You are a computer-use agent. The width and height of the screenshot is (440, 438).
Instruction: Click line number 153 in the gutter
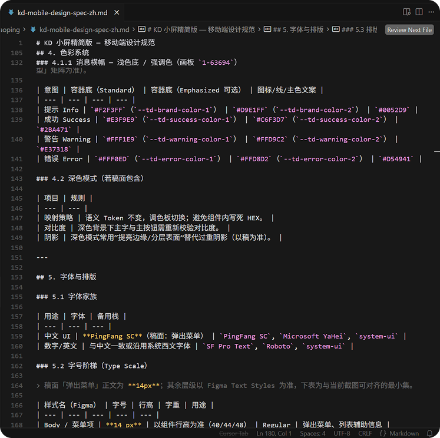click(x=17, y=277)
